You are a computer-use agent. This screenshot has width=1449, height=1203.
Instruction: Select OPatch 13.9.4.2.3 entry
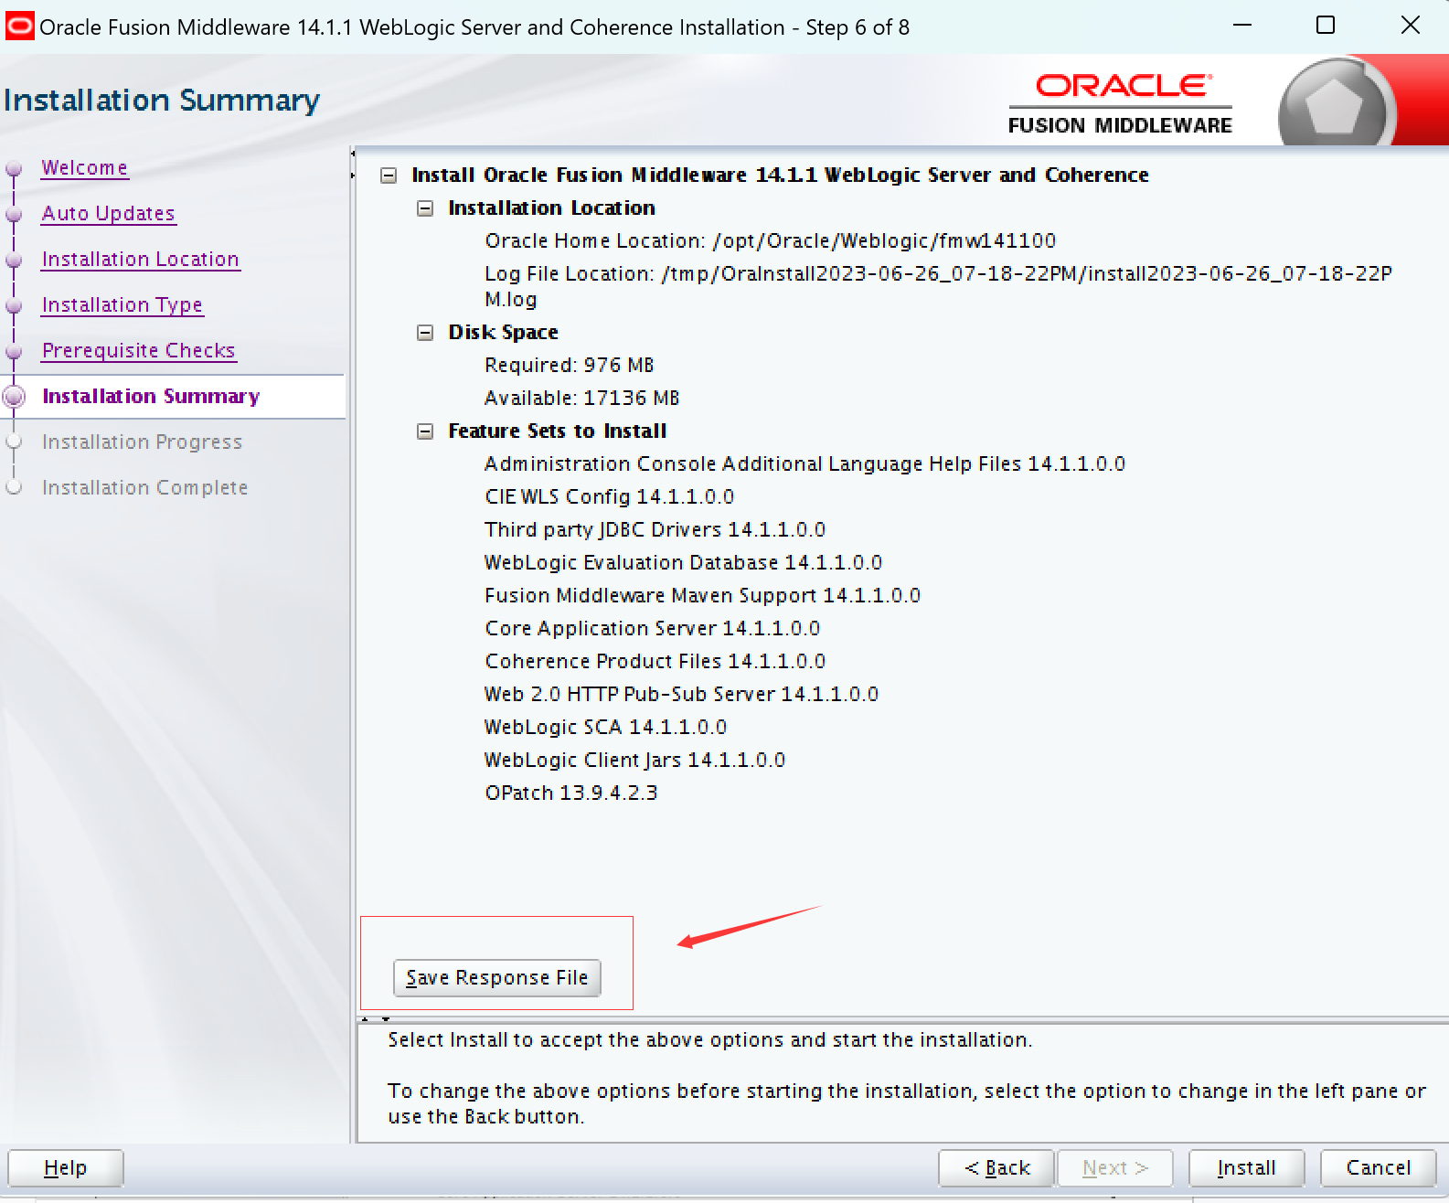pyautogui.click(x=570, y=793)
